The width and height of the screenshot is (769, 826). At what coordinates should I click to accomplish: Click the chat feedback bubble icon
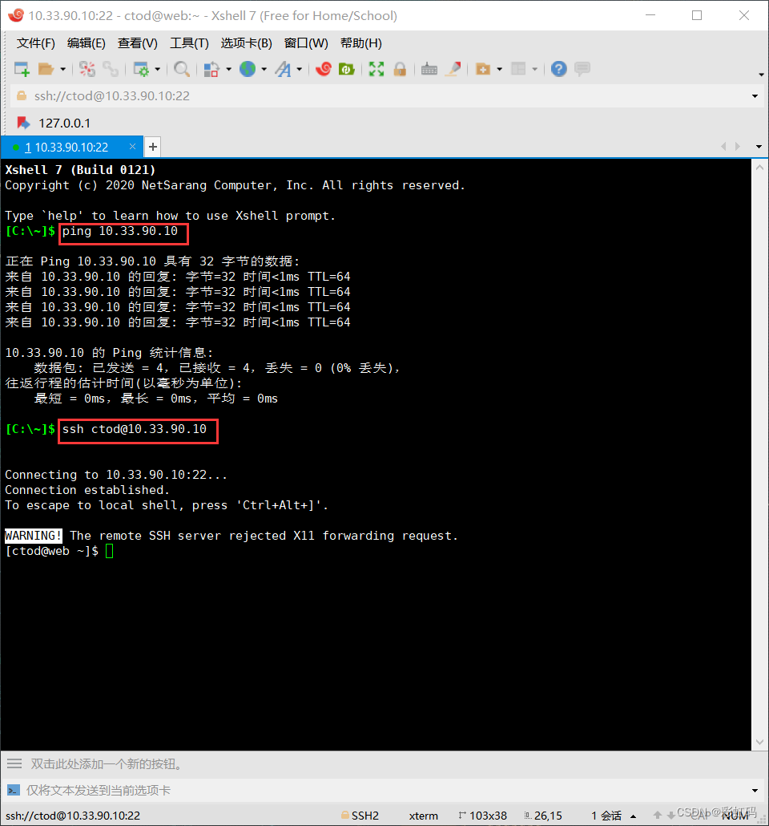coord(582,69)
